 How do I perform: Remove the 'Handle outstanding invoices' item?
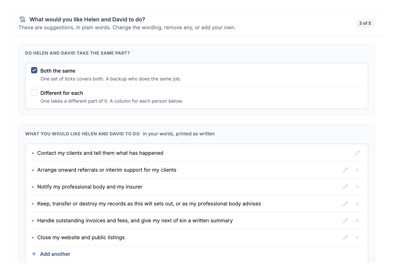(357, 221)
